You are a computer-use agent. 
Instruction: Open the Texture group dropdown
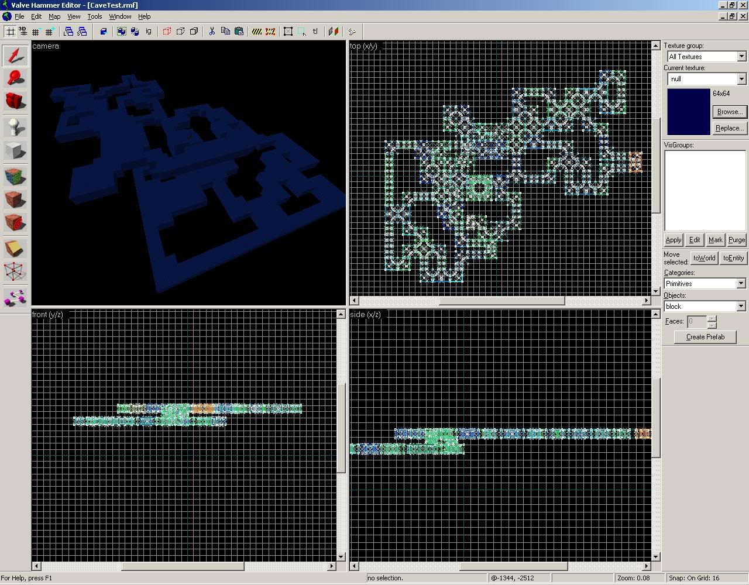(x=741, y=57)
